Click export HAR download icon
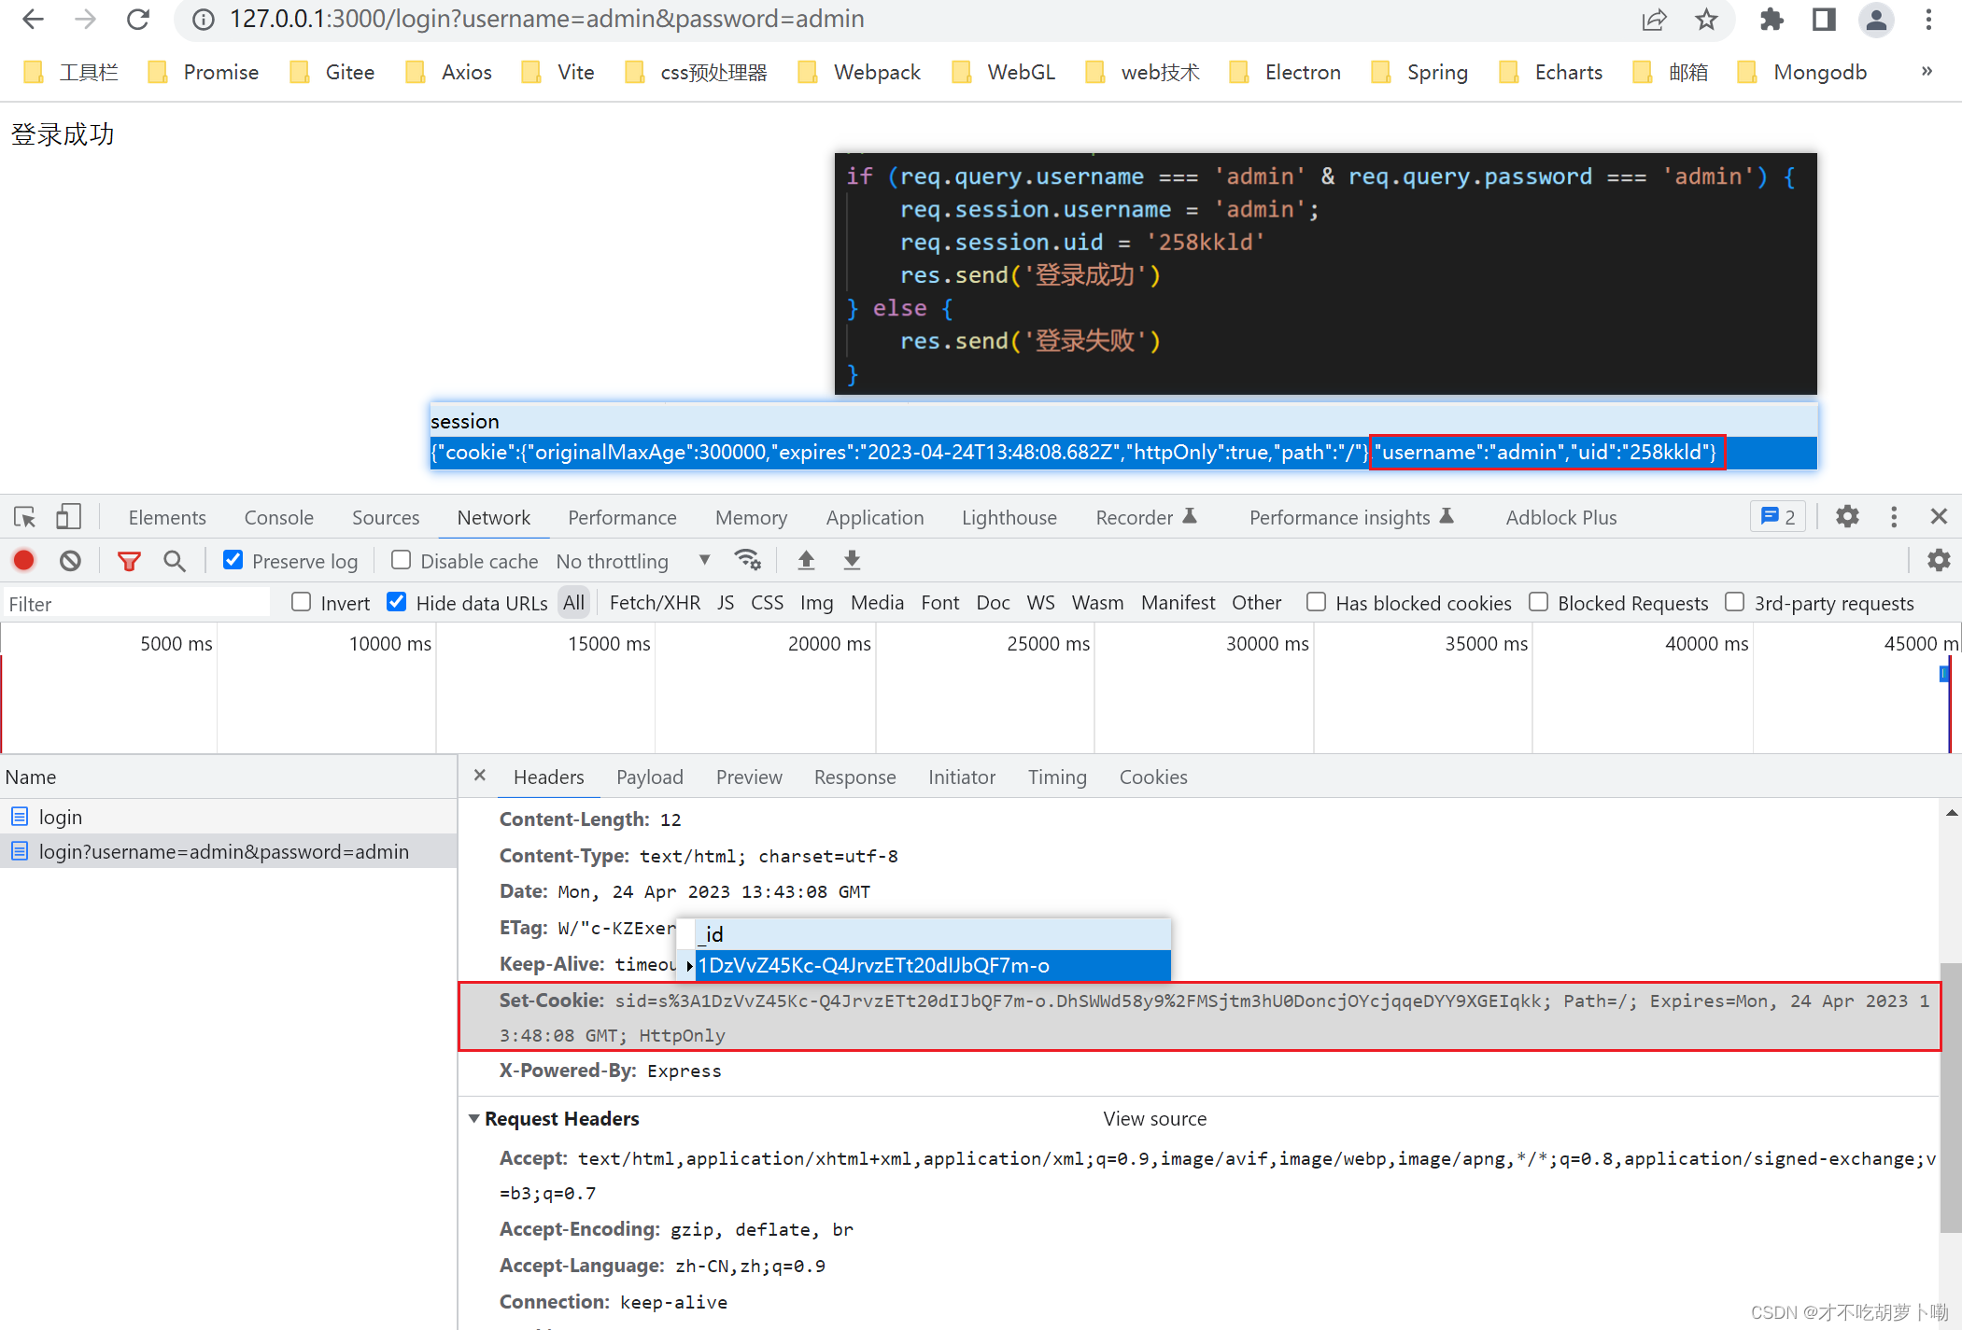The image size is (1962, 1330). coord(852,560)
